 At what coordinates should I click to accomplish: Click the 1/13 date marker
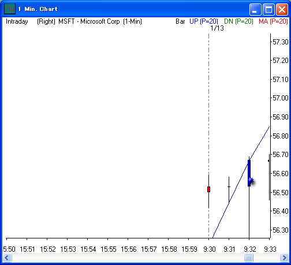coord(217,28)
